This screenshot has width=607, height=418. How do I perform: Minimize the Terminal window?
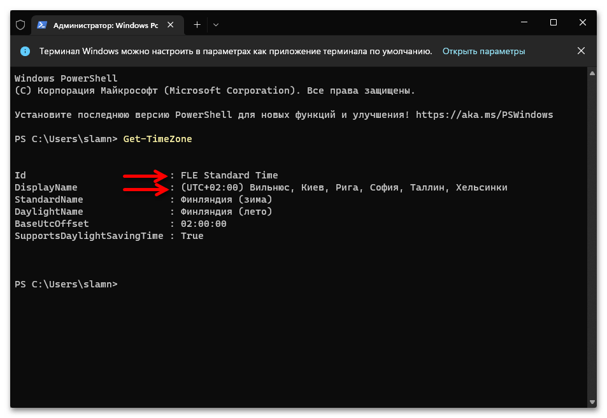click(x=524, y=22)
